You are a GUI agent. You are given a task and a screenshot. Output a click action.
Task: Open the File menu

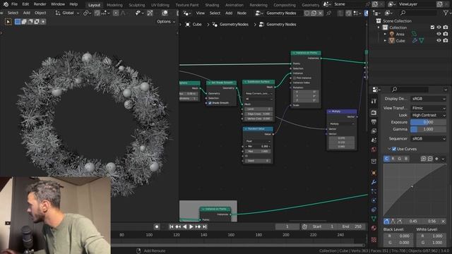[x=14, y=4]
